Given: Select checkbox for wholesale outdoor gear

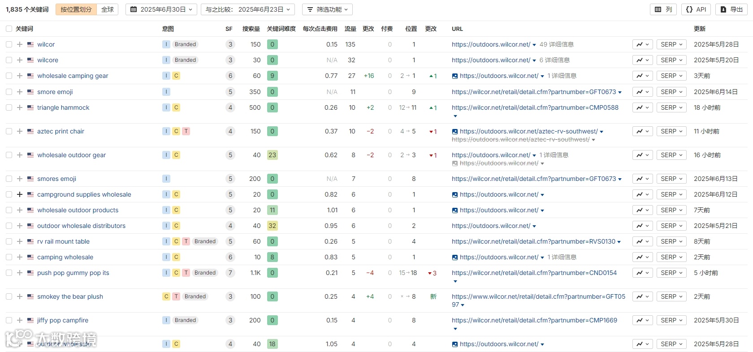Looking at the screenshot, I should 9,155.
